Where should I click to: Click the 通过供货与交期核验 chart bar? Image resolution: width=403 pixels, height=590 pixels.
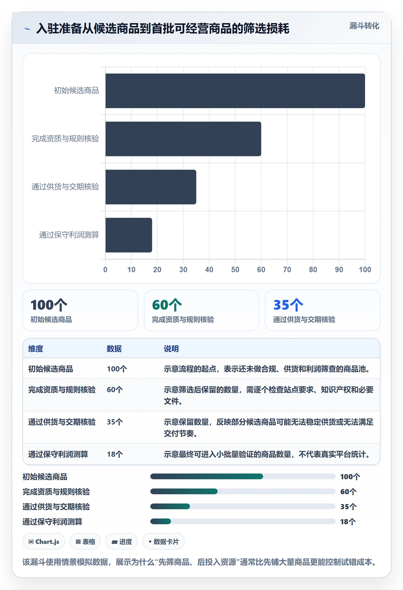[151, 187]
